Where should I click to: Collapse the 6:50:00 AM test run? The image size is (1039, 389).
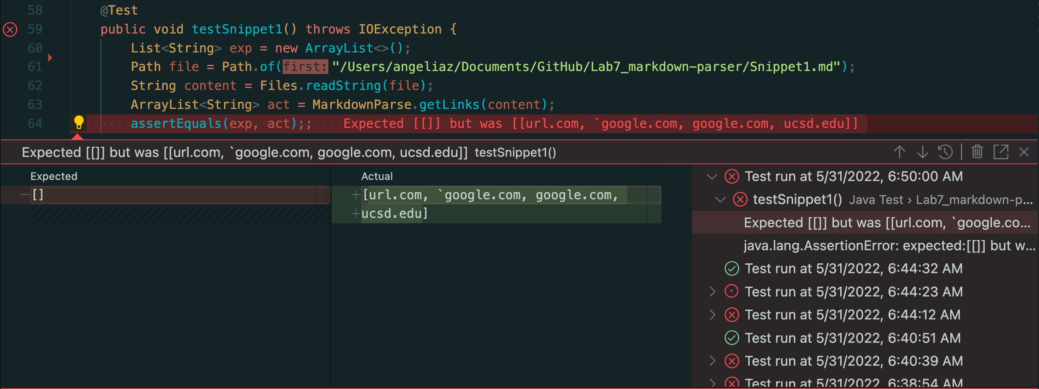712,176
